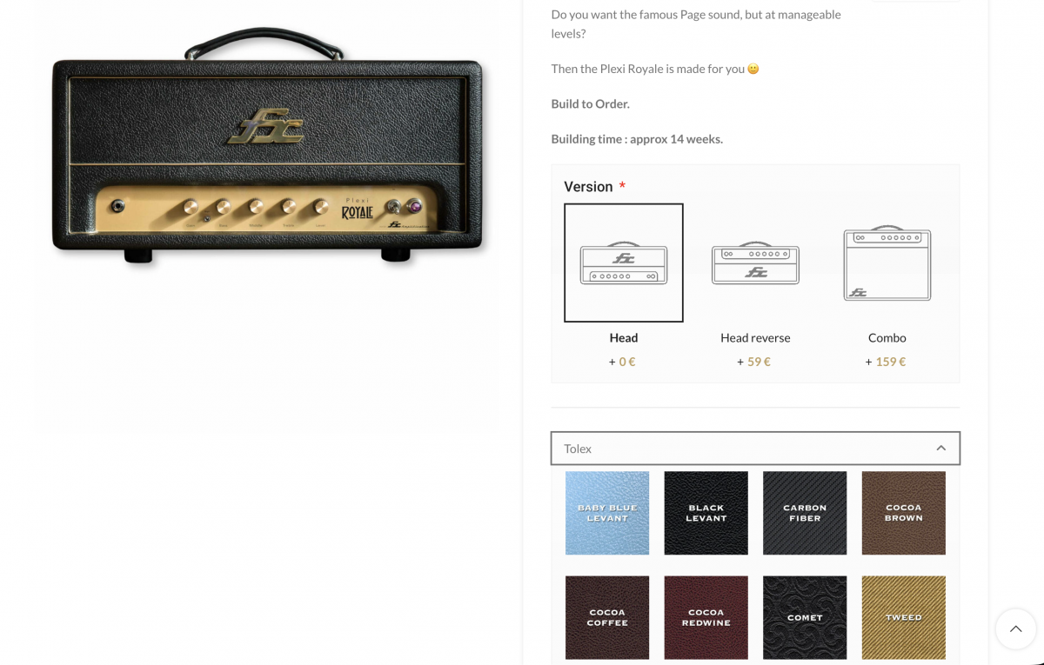Choose the Tweed tolex swatch
This screenshot has height=665, width=1044.
click(x=903, y=617)
